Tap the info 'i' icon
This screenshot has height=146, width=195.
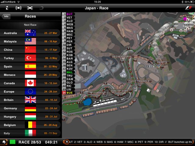point(7,8)
